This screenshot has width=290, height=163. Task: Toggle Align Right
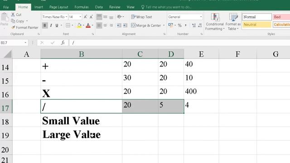coord(111,25)
